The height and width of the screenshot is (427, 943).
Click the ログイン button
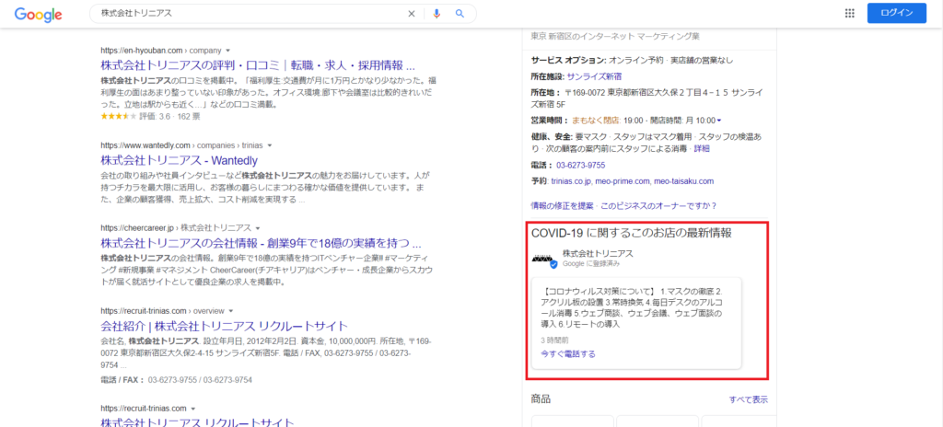(896, 13)
